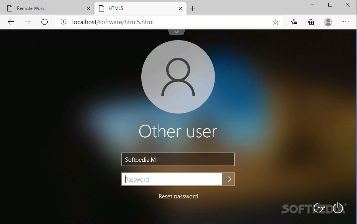Click the Other user avatar picture
Viewport: 357px width, 224px height.
pos(178,77)
